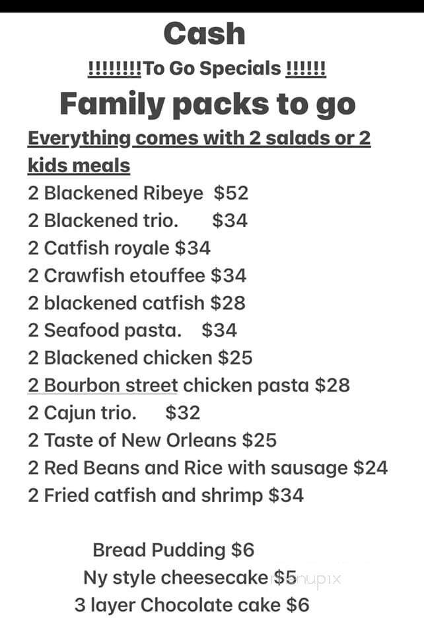
Task: Open the underlined "To Go Specials" text
Action: (207, 68)
